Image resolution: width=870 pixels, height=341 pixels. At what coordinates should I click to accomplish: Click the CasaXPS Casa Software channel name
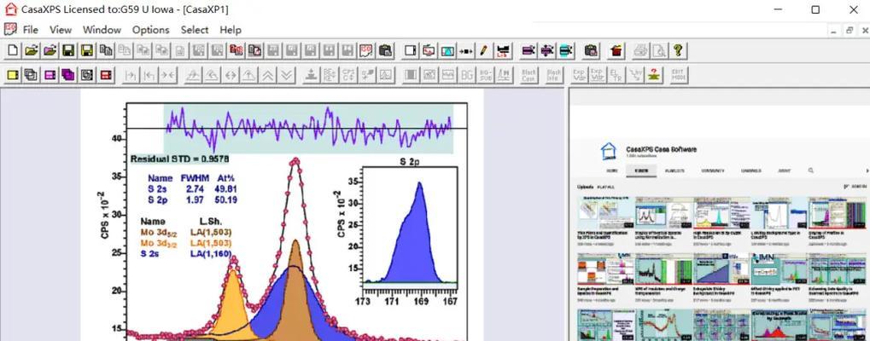661,149
